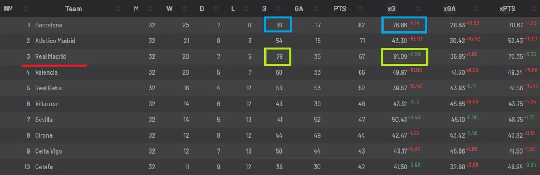Sort by matches using M column arrows

[151, 8]
